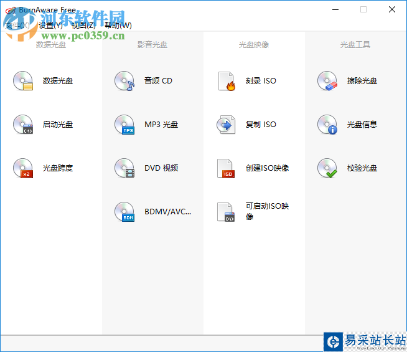Click the 启动光盘 label
Screen dimensions: 407x352
58,125
